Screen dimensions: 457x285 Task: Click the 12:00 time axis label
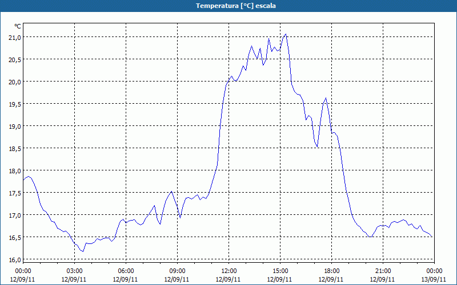(229, 271)
